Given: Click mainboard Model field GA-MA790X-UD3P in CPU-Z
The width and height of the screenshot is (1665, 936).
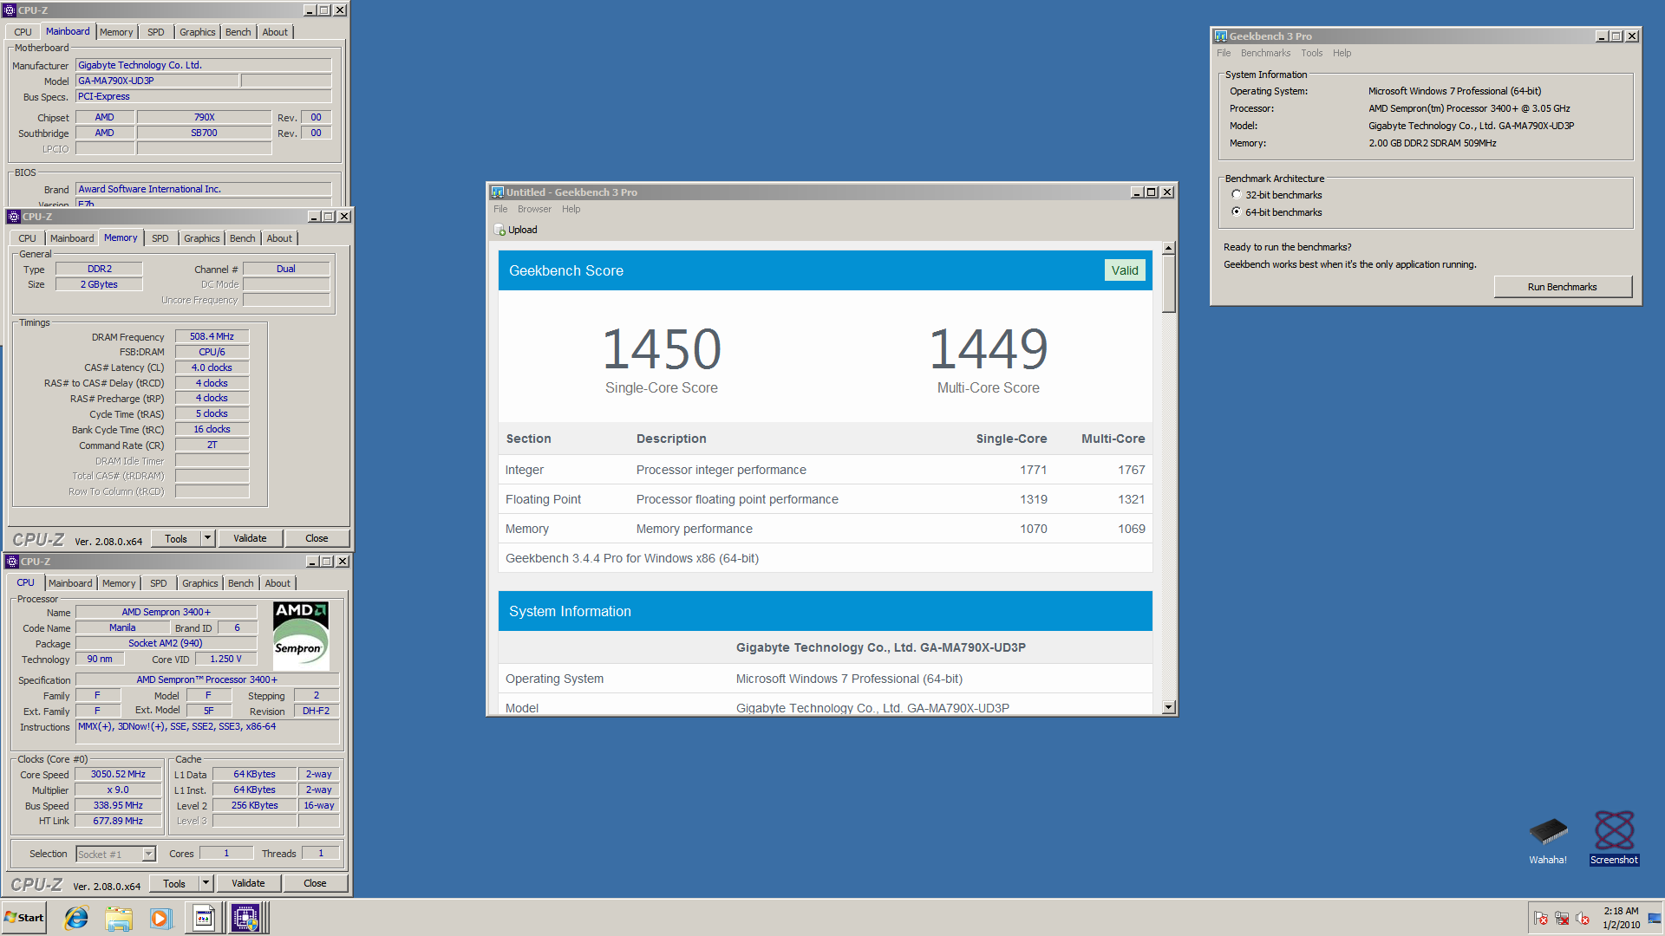Looking at the screenshot, I should click(x=157, y=81).
